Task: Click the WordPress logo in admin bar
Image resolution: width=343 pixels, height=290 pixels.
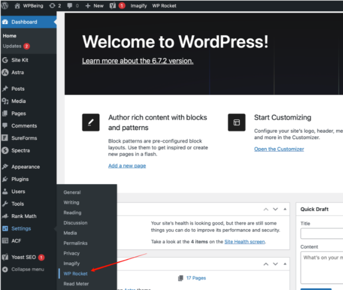Action: click(x=5, y=5)
